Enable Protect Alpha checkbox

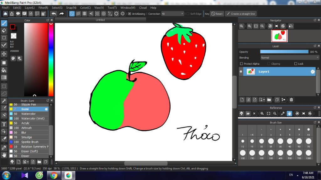[x=241, y=64]
